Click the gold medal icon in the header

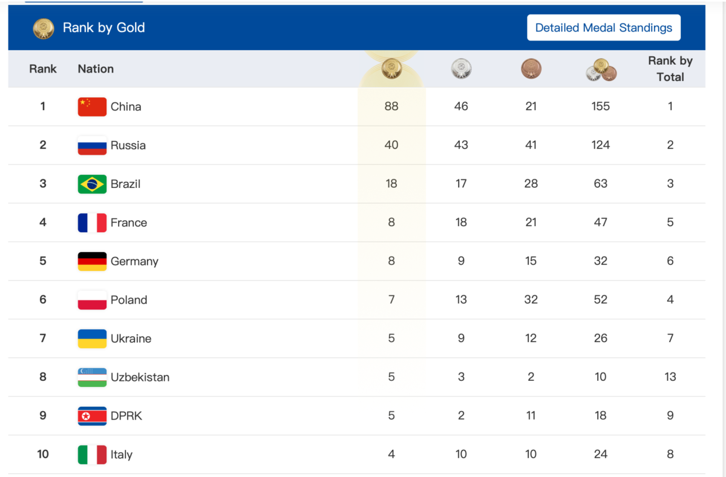click(44, 28)
